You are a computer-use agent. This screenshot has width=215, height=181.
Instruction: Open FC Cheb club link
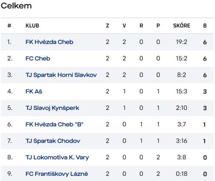[x=38, y=58]
